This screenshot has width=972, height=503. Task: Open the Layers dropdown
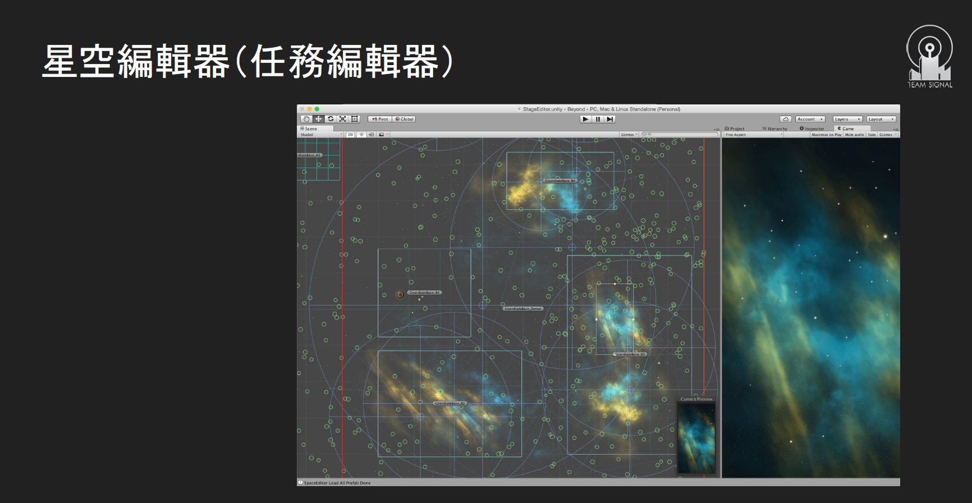tap(847, 119)
